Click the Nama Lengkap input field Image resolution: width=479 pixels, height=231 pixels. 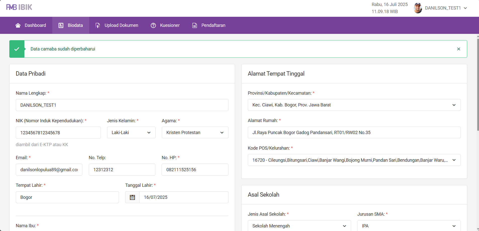(122, 105)
